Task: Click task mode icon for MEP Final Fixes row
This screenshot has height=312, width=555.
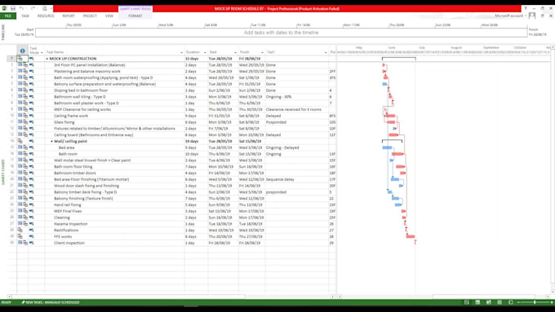Action: pos(32,211)
